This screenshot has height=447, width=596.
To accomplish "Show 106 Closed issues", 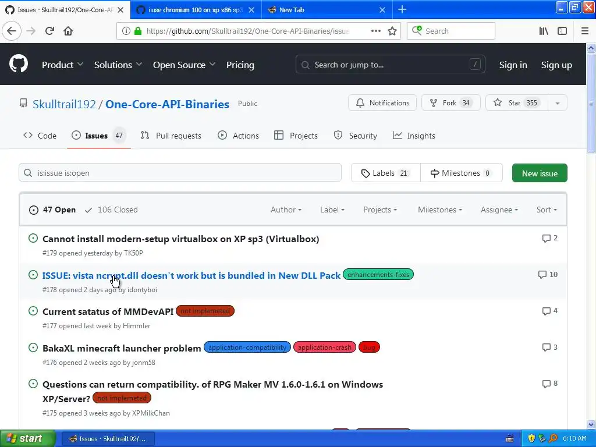I will tap(111, 210).
